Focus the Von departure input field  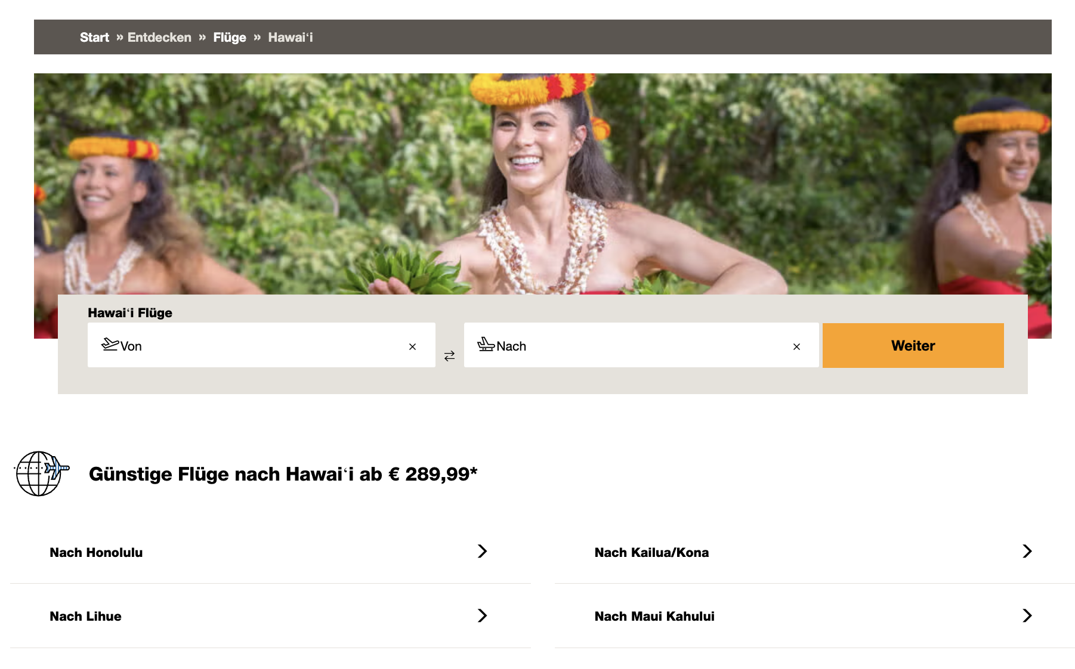(261, 345)
